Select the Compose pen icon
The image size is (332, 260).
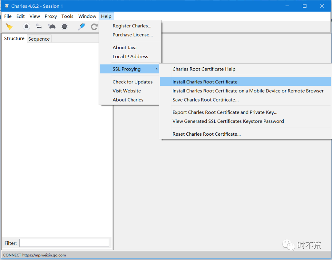(x=81, y=26)
